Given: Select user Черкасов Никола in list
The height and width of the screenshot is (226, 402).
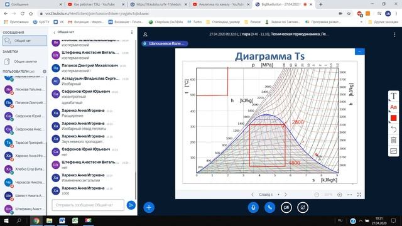Looking at the screenshot, I should click(24, 183).
